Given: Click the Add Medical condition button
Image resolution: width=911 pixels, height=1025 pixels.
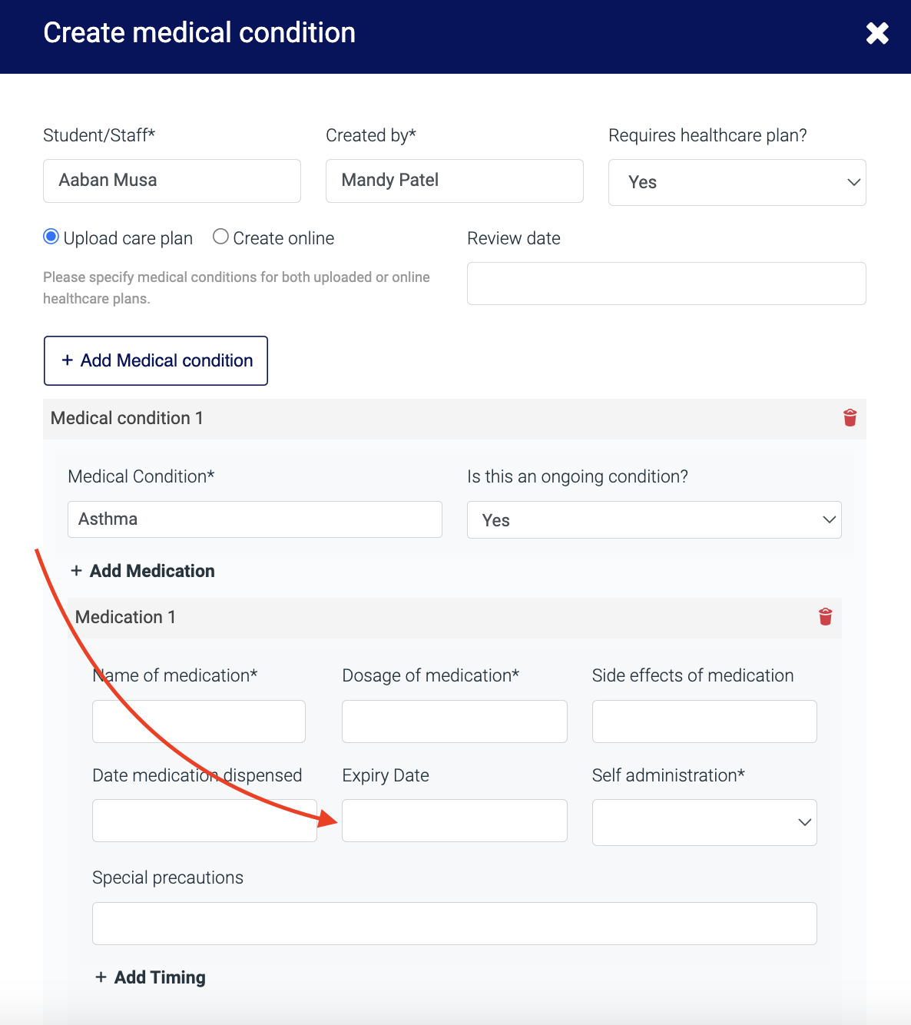Looking at the screenshot, I should click(x=156, y=360).
